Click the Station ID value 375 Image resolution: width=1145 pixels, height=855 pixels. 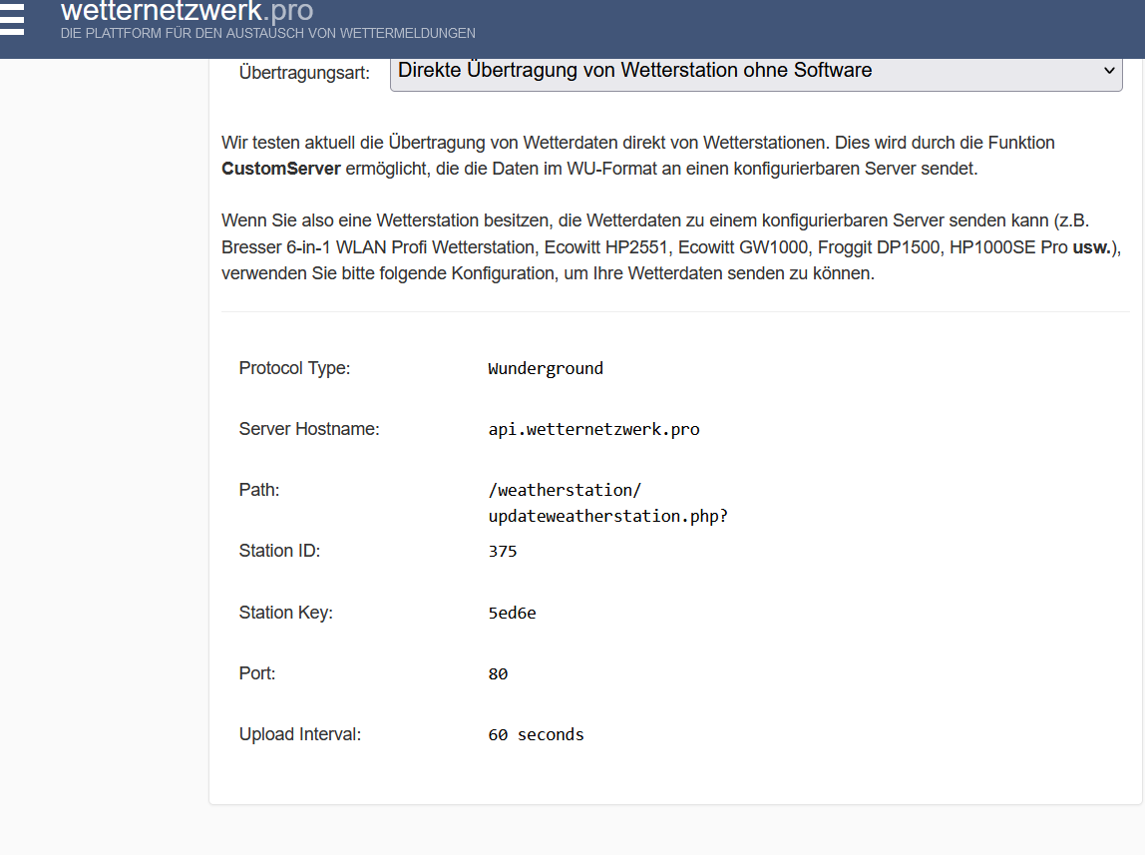pos(503,551)
